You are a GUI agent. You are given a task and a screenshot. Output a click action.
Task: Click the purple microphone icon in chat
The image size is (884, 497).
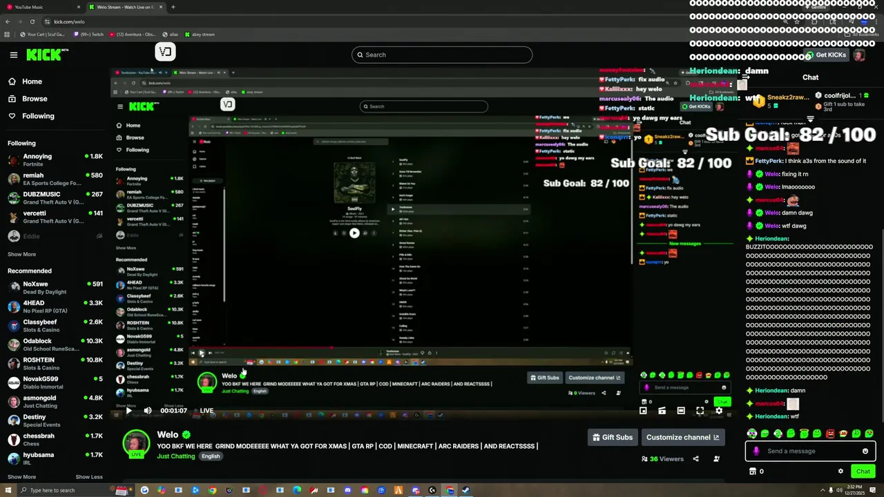pyautogui.click(x=756, y=451)
